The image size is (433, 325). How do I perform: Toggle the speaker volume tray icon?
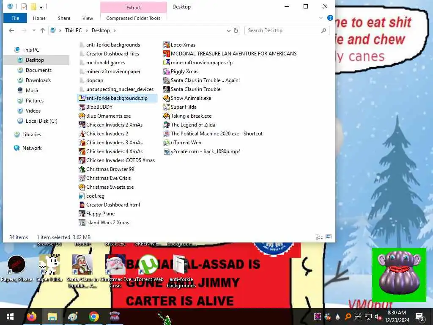coord(378,317)
